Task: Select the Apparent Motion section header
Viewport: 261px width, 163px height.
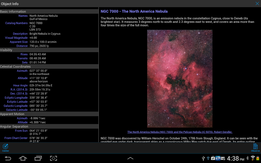Action: (x=49, y=114)
